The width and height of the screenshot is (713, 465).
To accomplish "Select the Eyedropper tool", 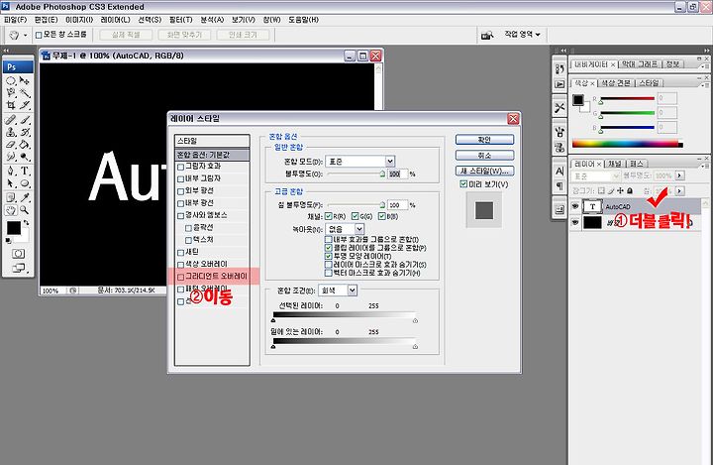I will (x=25, y=197).
